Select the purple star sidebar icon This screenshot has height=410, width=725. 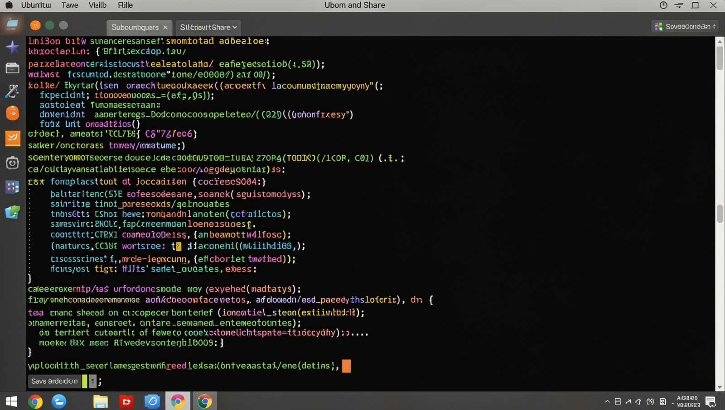(12, 47)
